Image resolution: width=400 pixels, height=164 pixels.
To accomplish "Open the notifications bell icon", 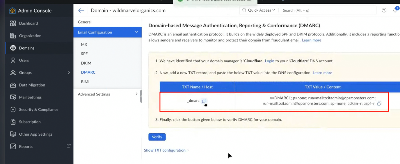I will point(395,10).
